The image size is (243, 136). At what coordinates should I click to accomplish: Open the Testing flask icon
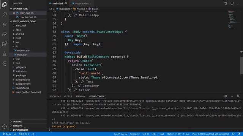pos(5,54)
